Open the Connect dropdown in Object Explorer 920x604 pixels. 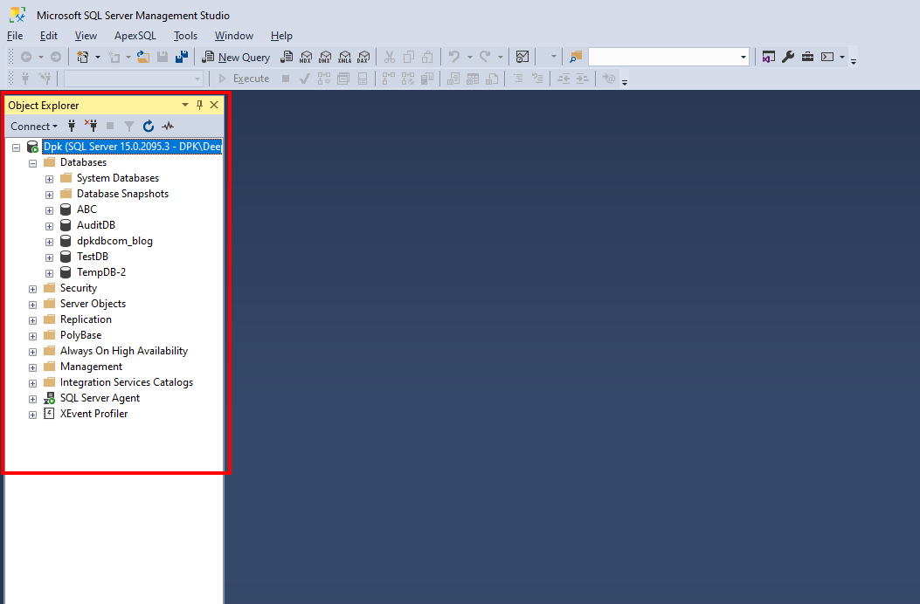tap(33, 126)
